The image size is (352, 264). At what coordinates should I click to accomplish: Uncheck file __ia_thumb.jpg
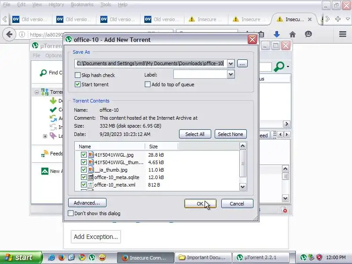(84, 170)
